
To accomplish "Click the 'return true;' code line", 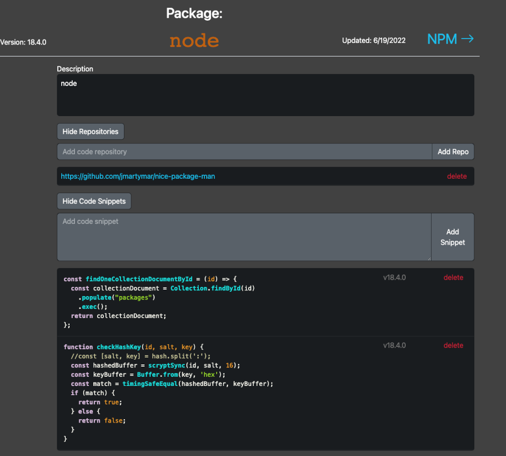I will pyautogui.click(x=100, y=402).
